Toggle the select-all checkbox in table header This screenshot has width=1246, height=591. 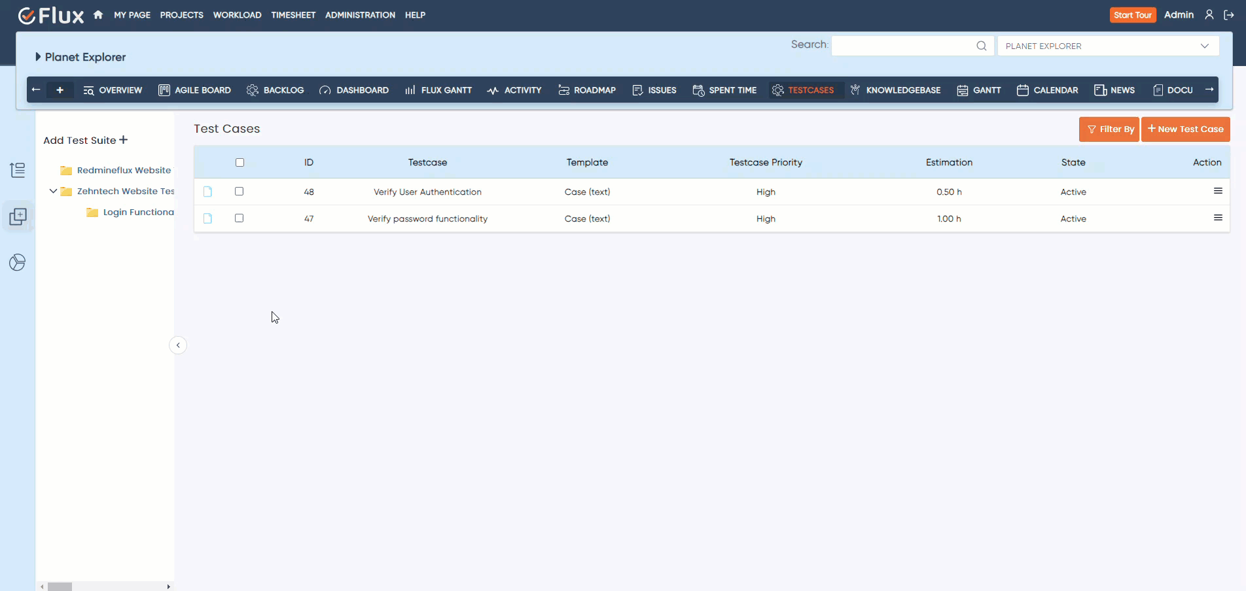pos(240,162)
